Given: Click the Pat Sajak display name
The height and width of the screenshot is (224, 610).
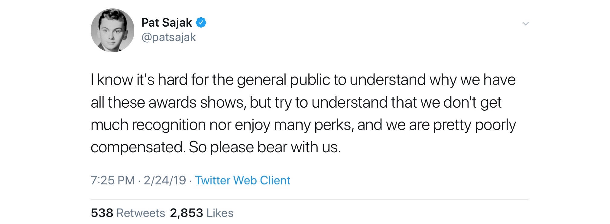Looking at the screenshot, I should tap(167, 23).
